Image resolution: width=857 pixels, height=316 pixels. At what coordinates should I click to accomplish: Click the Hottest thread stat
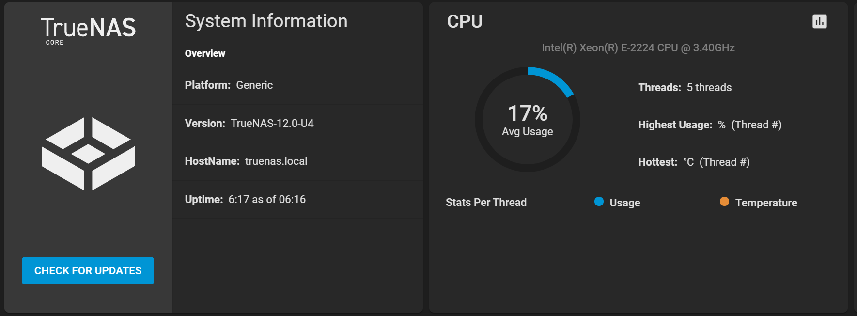click(694, 162)
